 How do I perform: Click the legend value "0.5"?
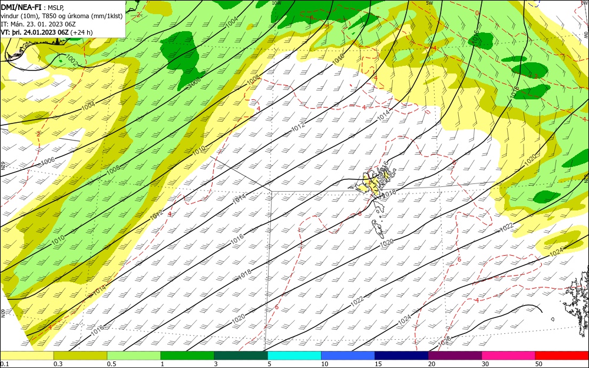click(x=111, y=364)
